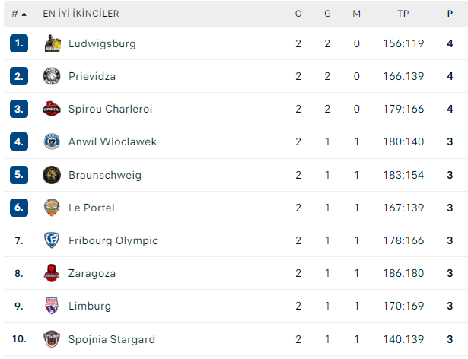Click the blue rank 1 badge
The height and width of the screenshot is (359, 468).
tap(19, 43)
